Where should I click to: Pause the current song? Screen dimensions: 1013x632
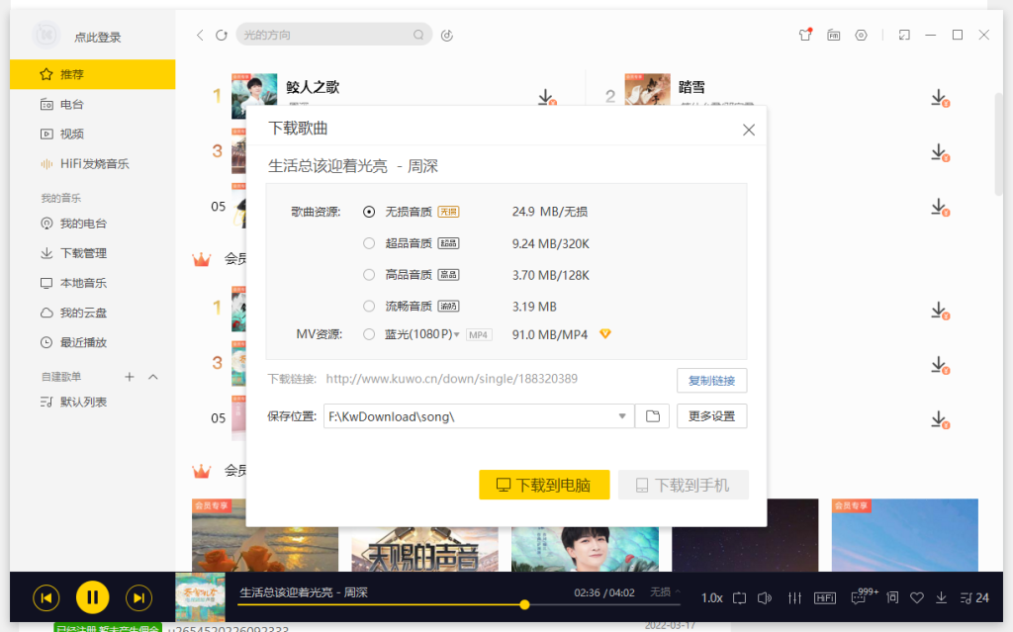click(x=92, y=597)
